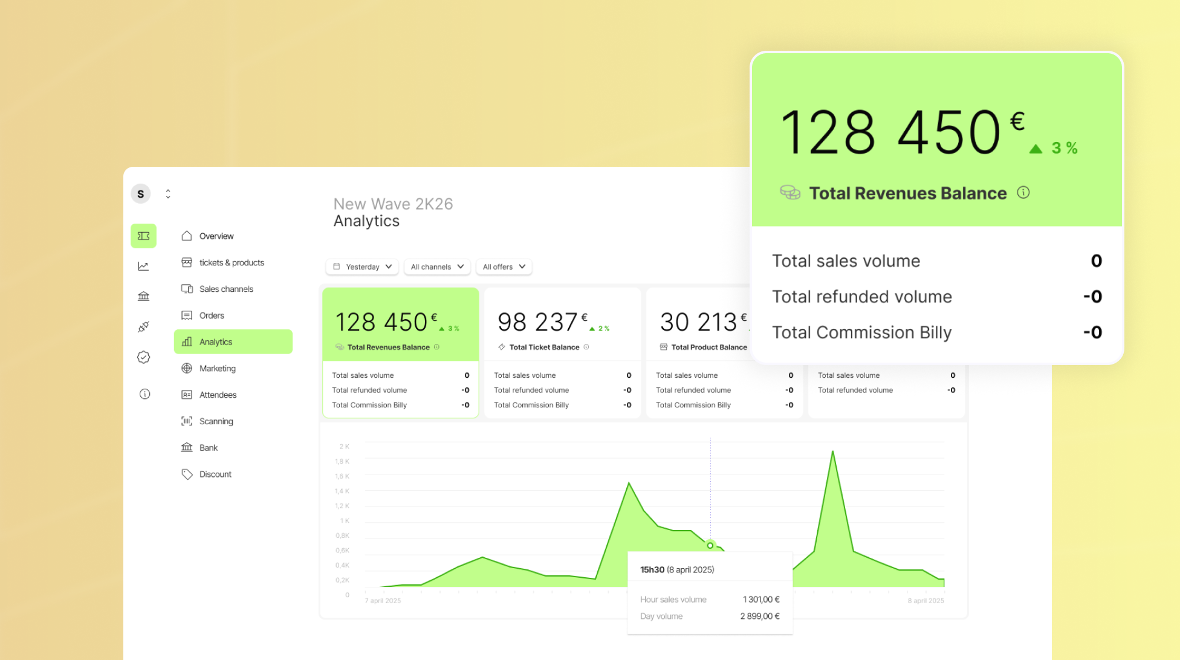
Task: Click the chart data point marker
Action: pos(710,545)
